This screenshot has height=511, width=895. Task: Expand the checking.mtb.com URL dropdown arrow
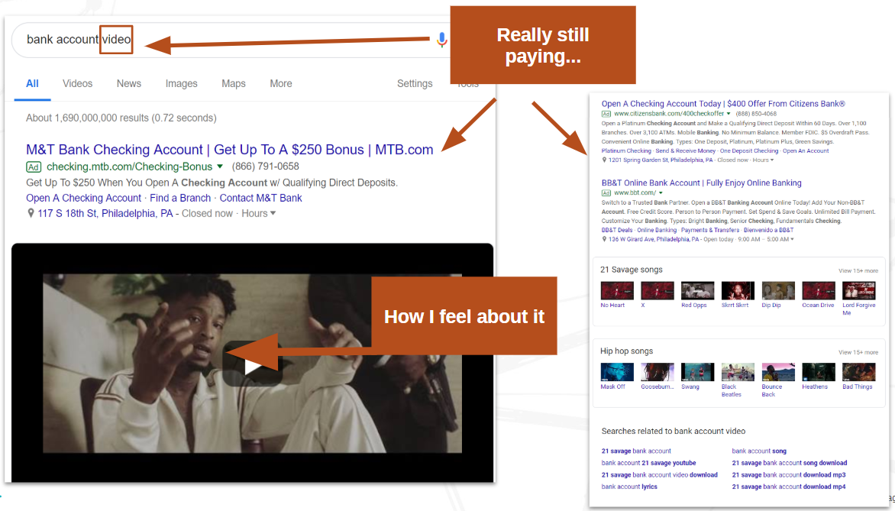point(220,167)
